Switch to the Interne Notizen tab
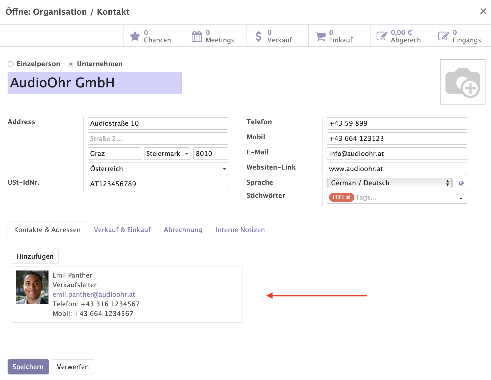 [x=240, y=230]
